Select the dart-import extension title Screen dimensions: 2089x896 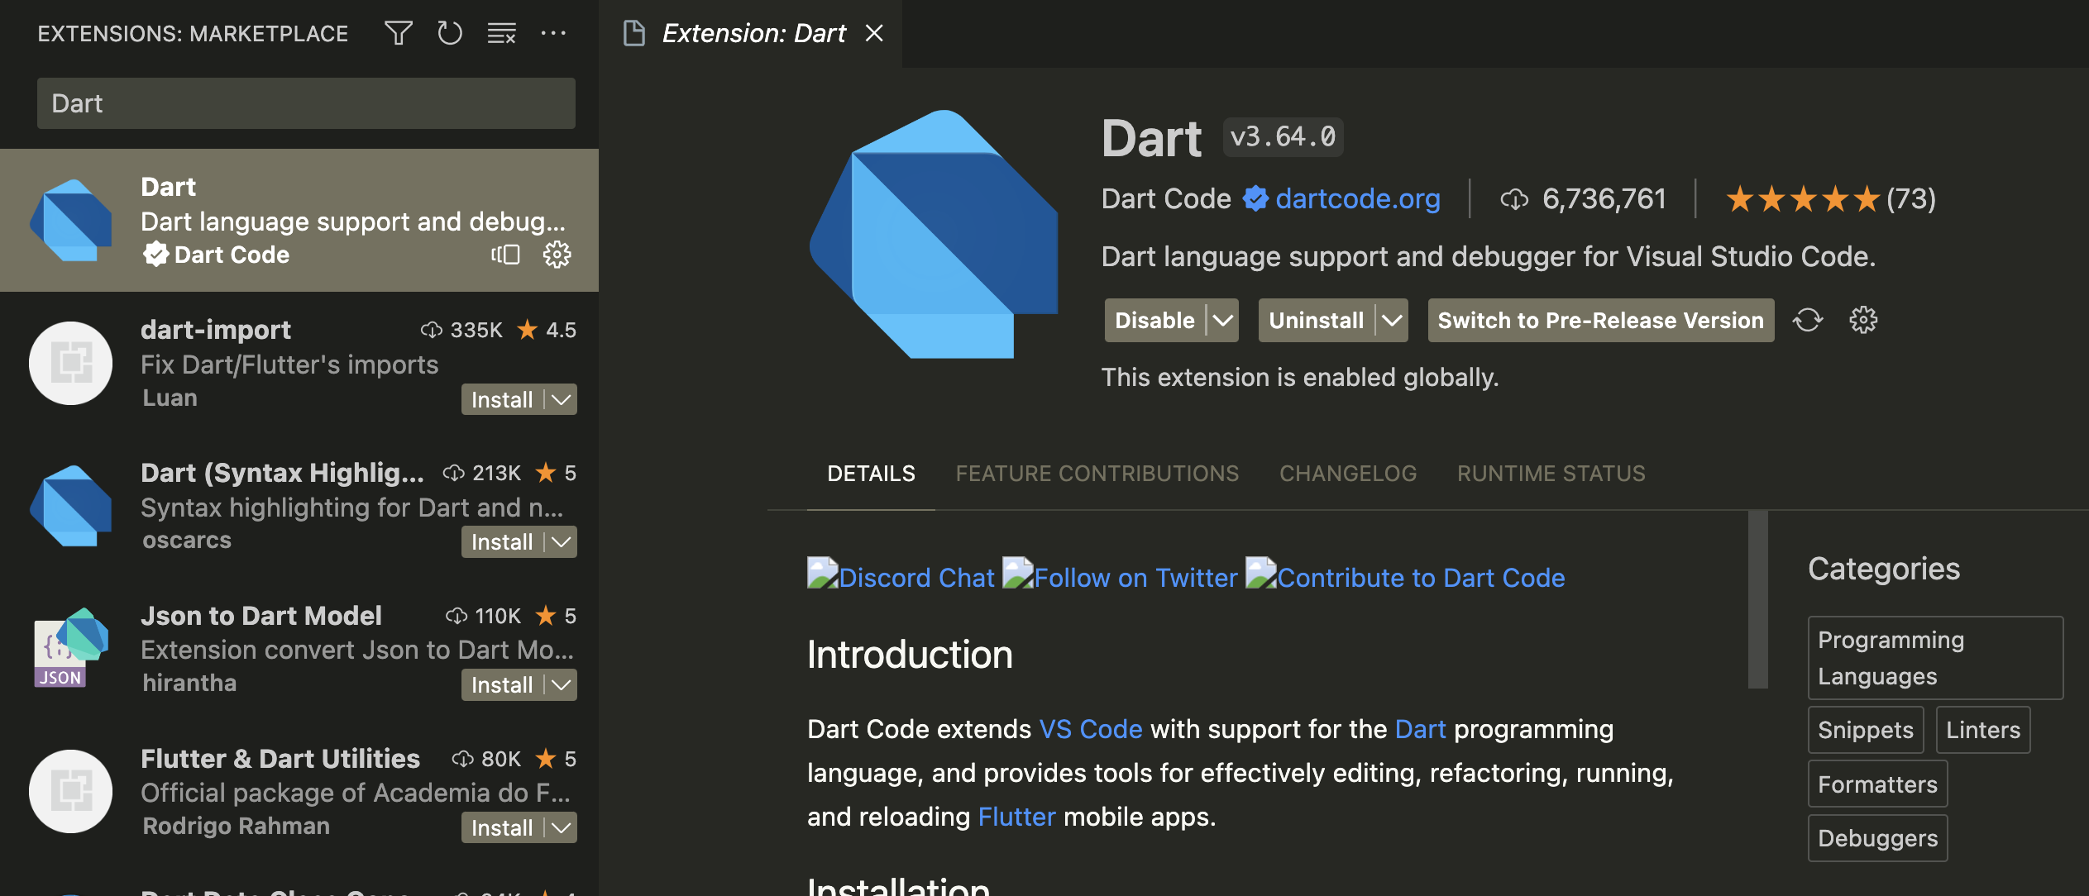[216, 330]
